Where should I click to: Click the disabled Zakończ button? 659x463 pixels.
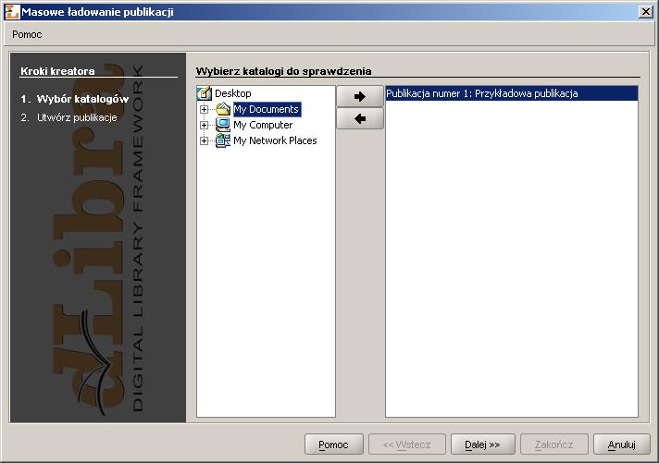(553, 445)
